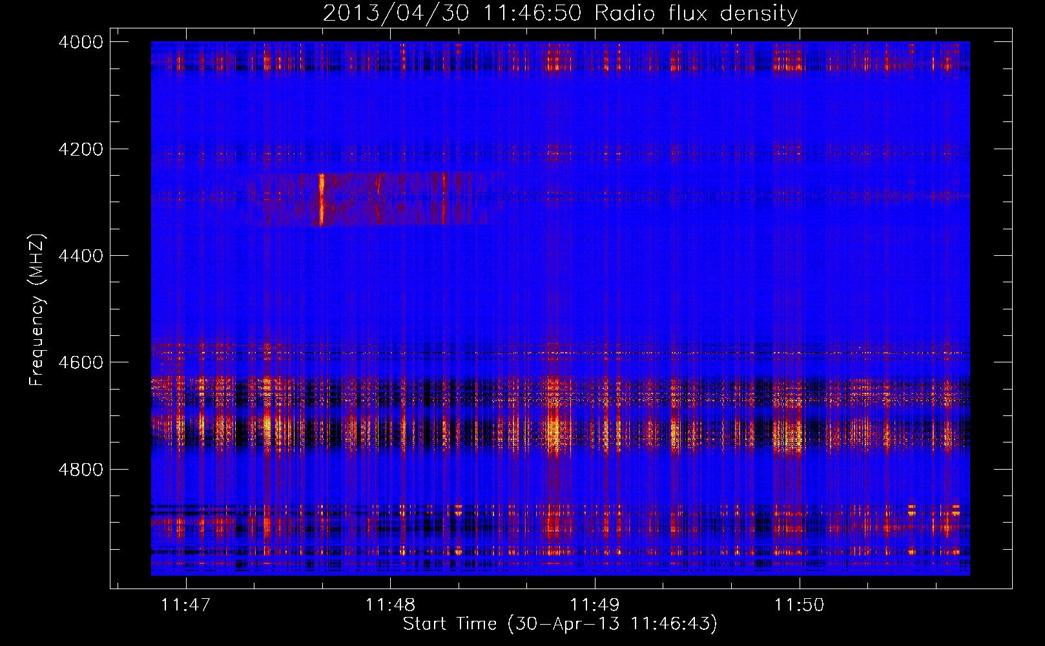The image size is (1045, 646).
Task: Click the 4800 frequency tick label
Action: coord(81,469)
